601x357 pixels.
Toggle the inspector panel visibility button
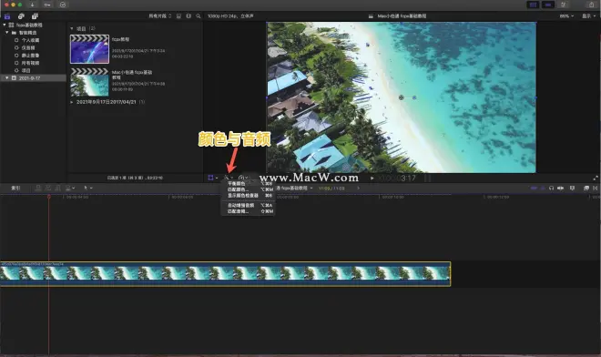click(x=563, y=5)
